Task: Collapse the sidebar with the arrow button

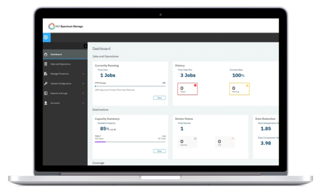Action: pyautogui.click(x=86, y=46)
